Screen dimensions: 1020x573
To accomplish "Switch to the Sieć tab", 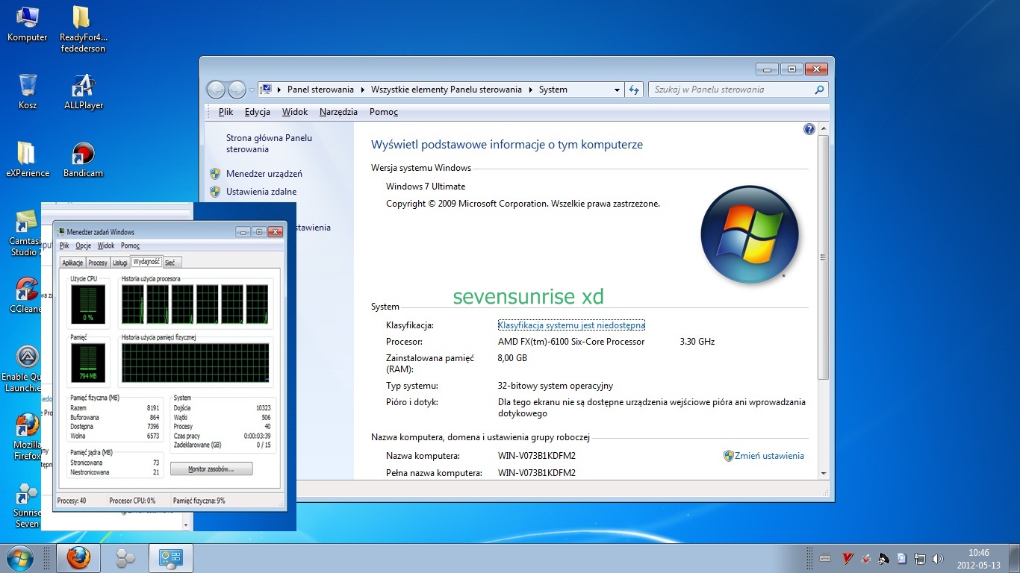I will click(x=170, y=263).
